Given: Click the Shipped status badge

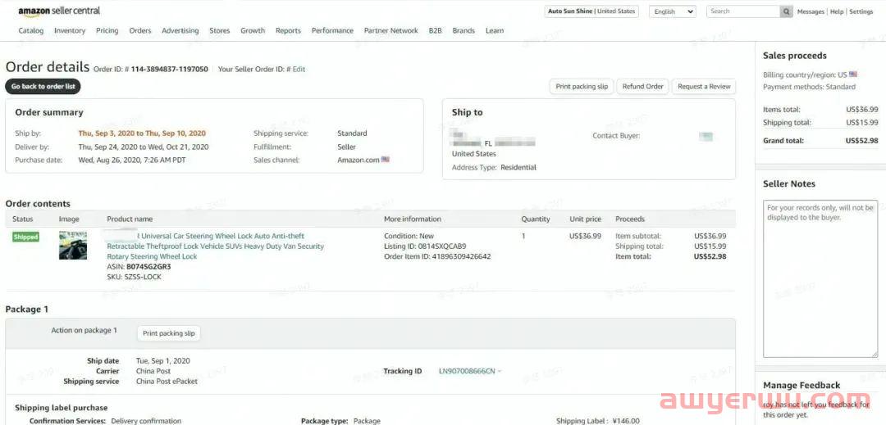Looking at the screenshot, I should tap(25, 237).
